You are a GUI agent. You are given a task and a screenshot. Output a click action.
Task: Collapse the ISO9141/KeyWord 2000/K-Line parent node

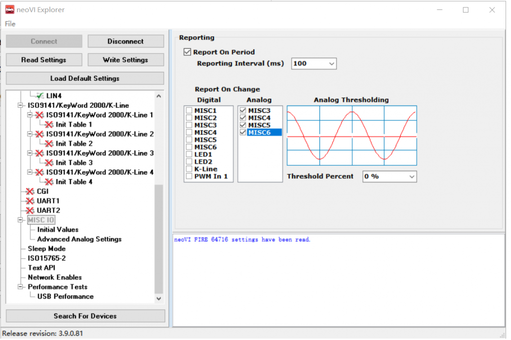click(20, 105)
